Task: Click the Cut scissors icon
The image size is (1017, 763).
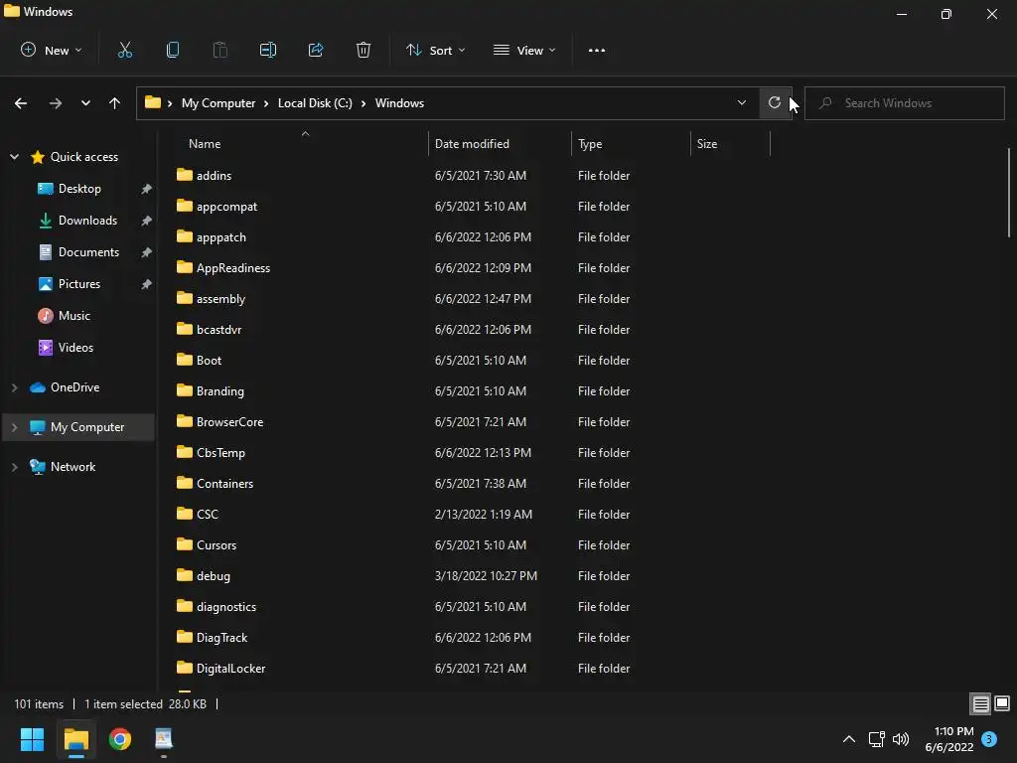Action: [x=125, y=50]
